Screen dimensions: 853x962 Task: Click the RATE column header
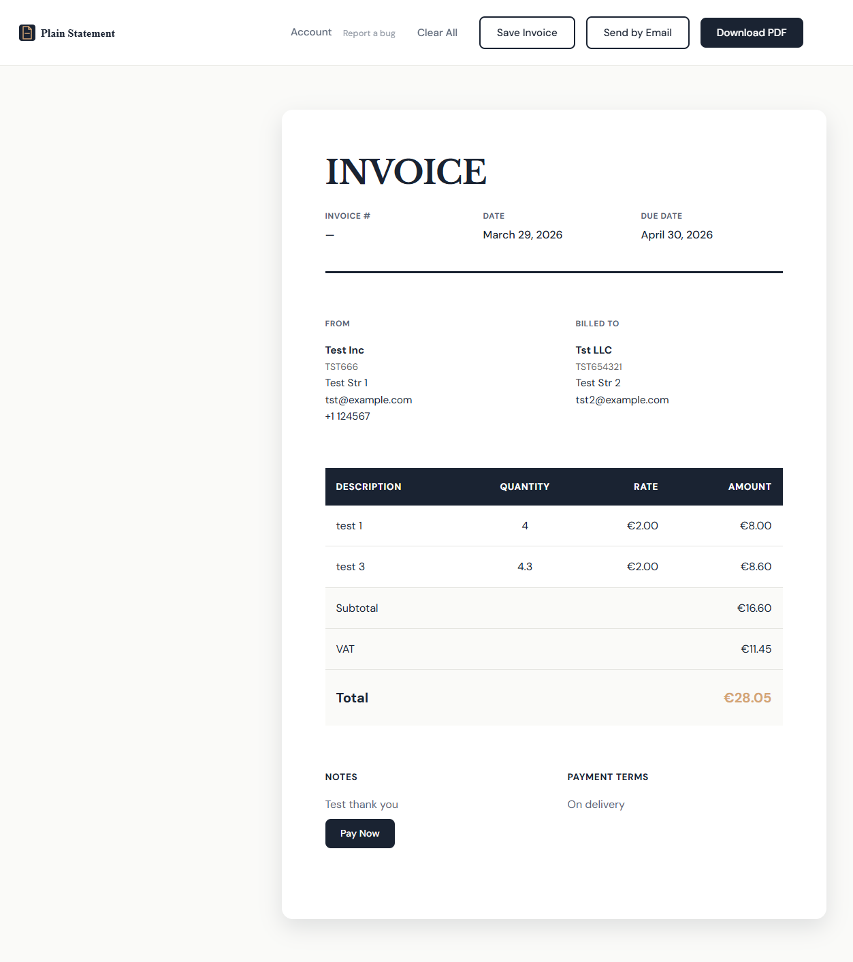click(x=646, y=486)
